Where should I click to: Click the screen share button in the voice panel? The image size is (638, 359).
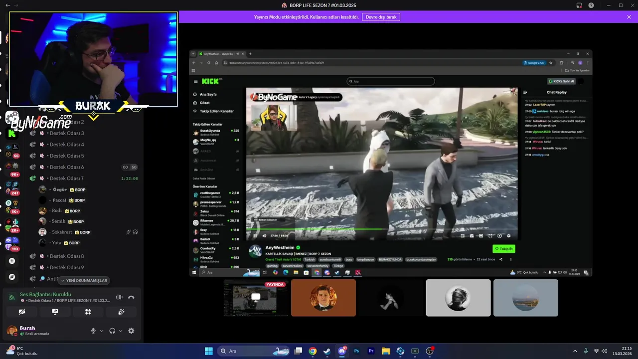click(55, 312)
